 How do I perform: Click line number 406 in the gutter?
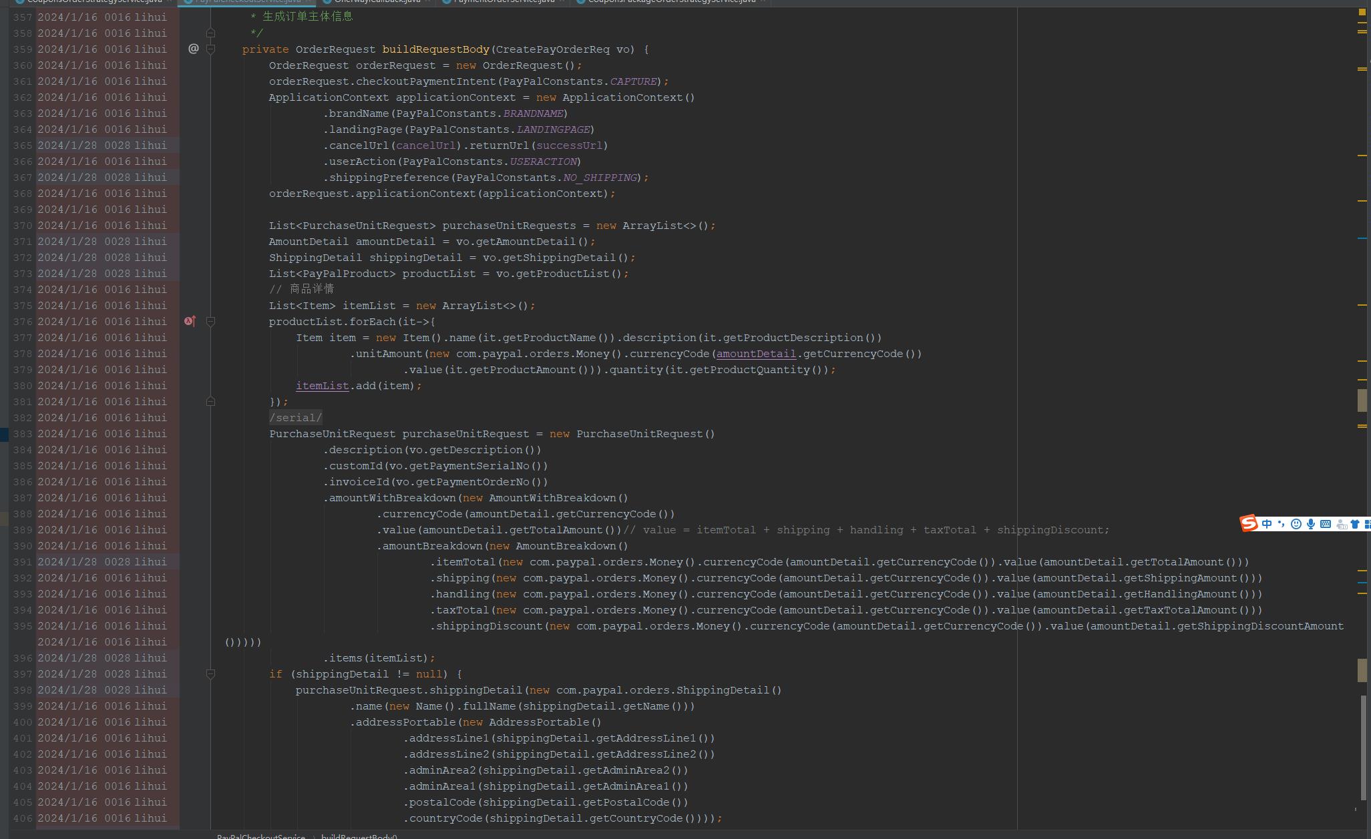[23, 818]
